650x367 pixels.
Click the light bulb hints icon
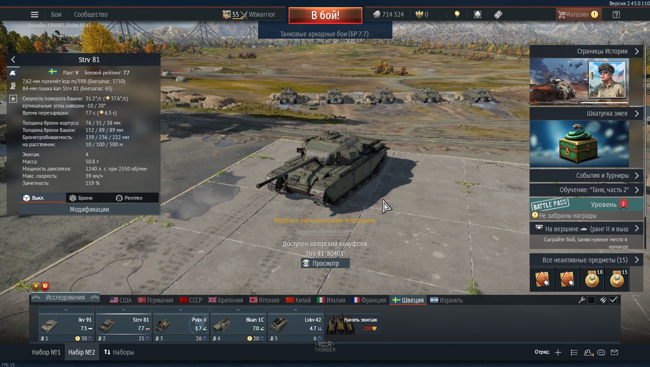457,14
